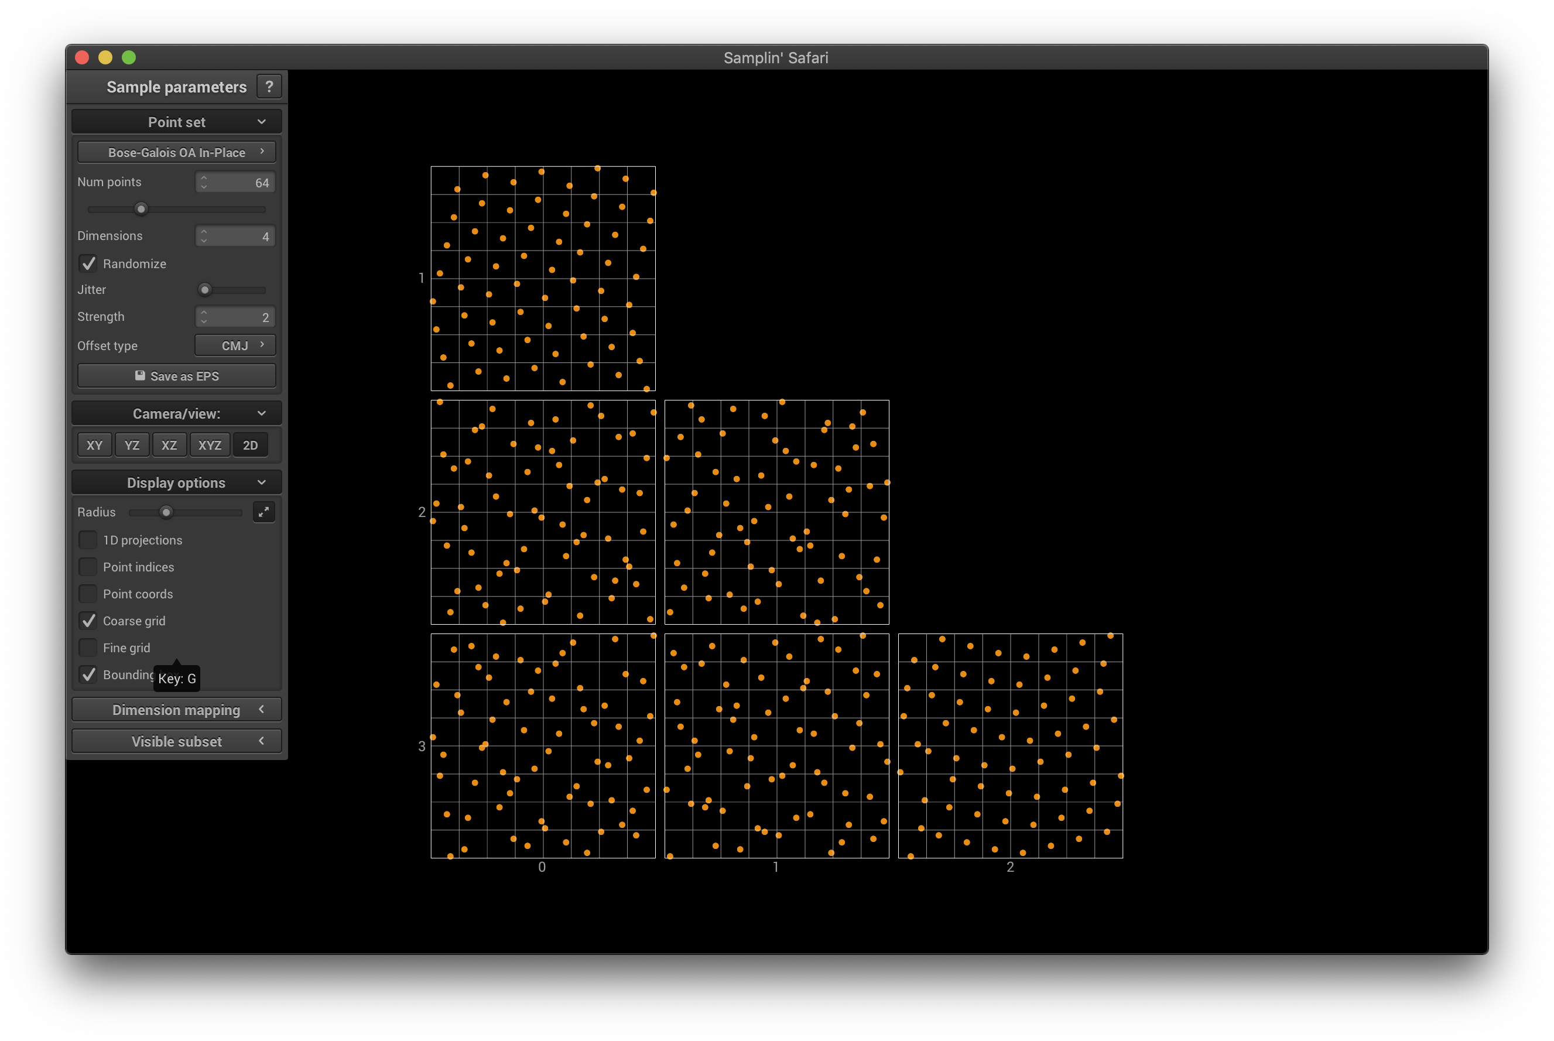The image size is (1554, 1041).
Task: Select the 2D camera view button
Action: [x=250, y=445]
